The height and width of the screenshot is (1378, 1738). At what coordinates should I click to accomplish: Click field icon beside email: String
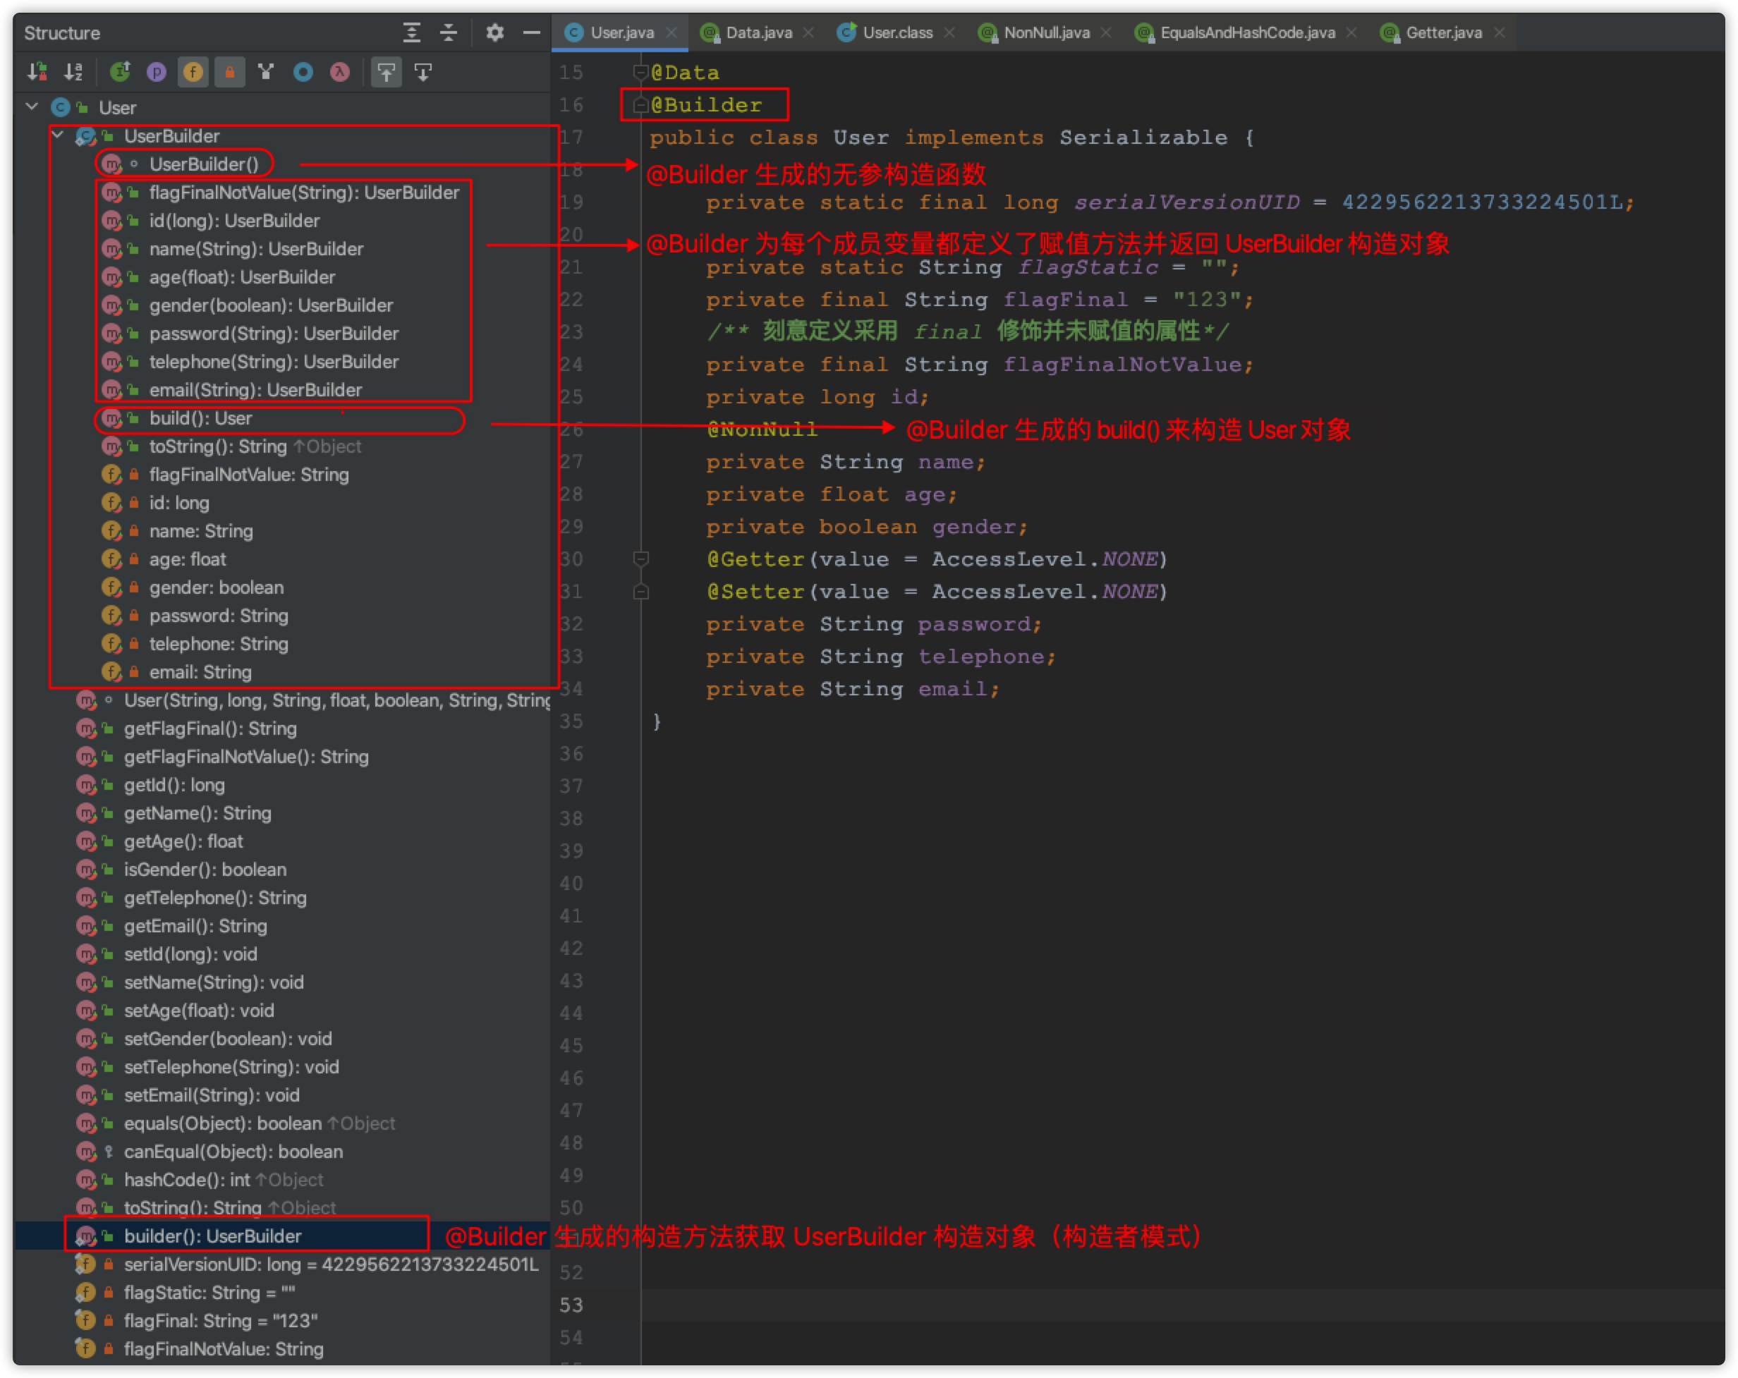[x=111, y=672]
